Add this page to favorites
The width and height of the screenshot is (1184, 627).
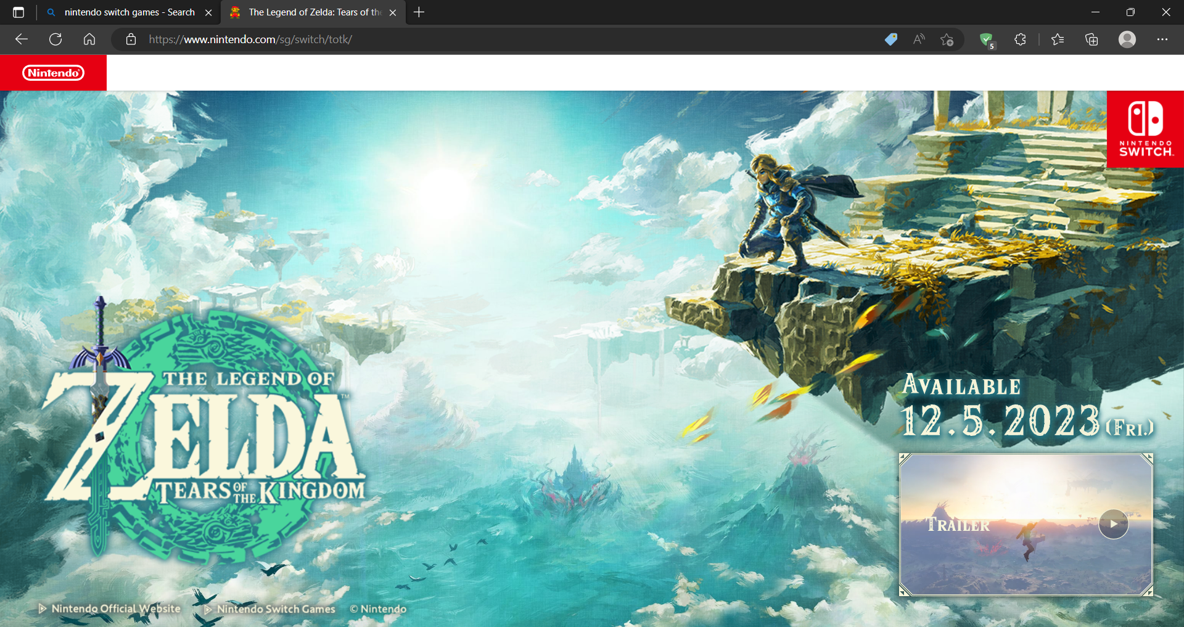click(x=947, y=39)
